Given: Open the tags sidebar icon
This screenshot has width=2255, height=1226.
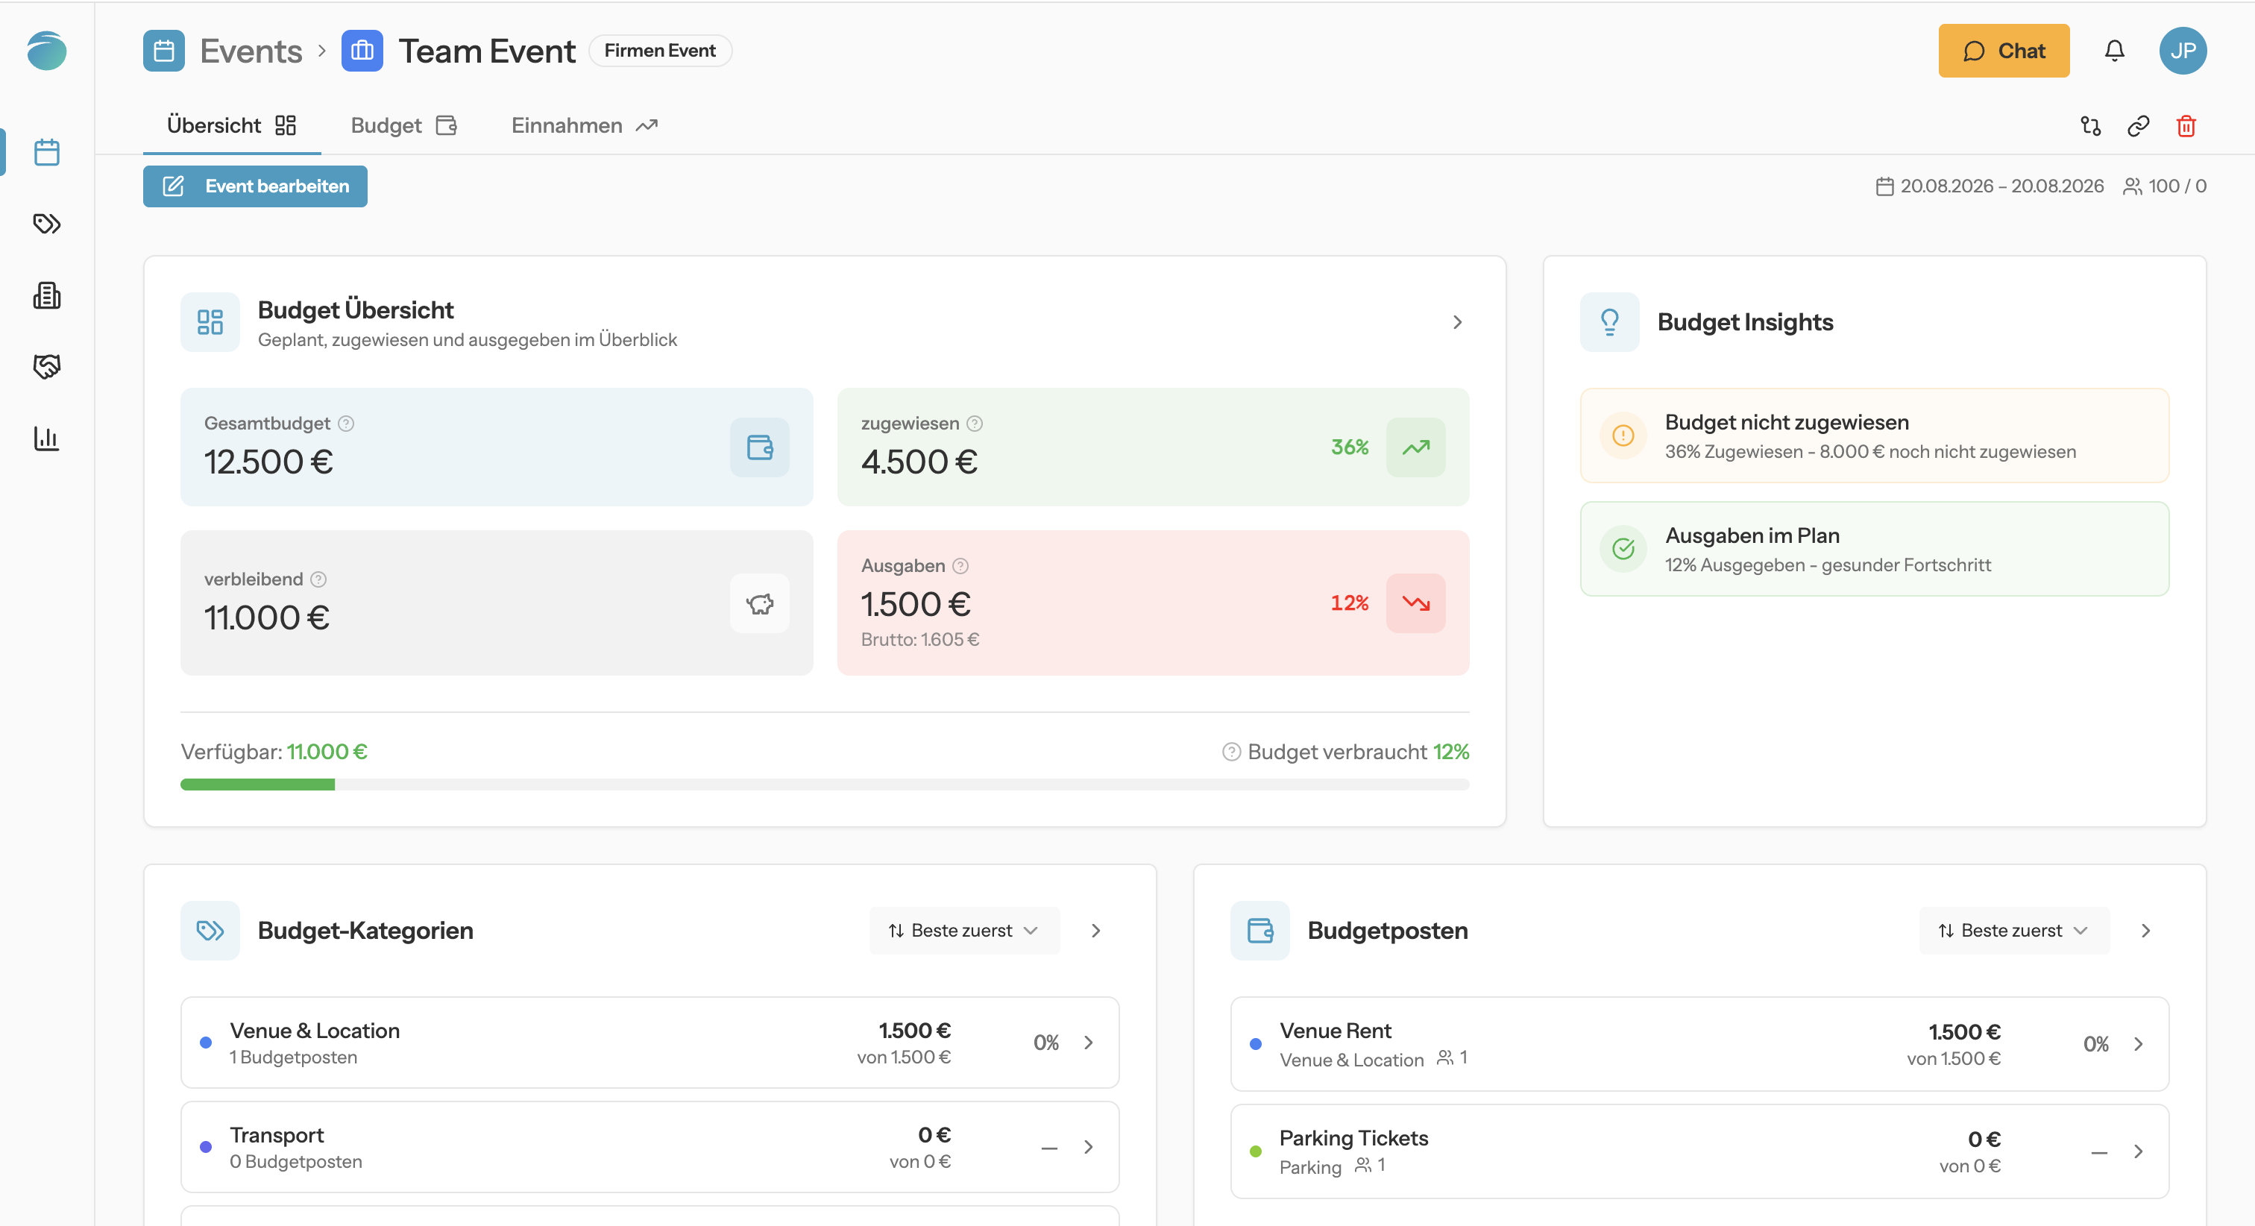Looking at the screenshot, I should tap(46, 224).
